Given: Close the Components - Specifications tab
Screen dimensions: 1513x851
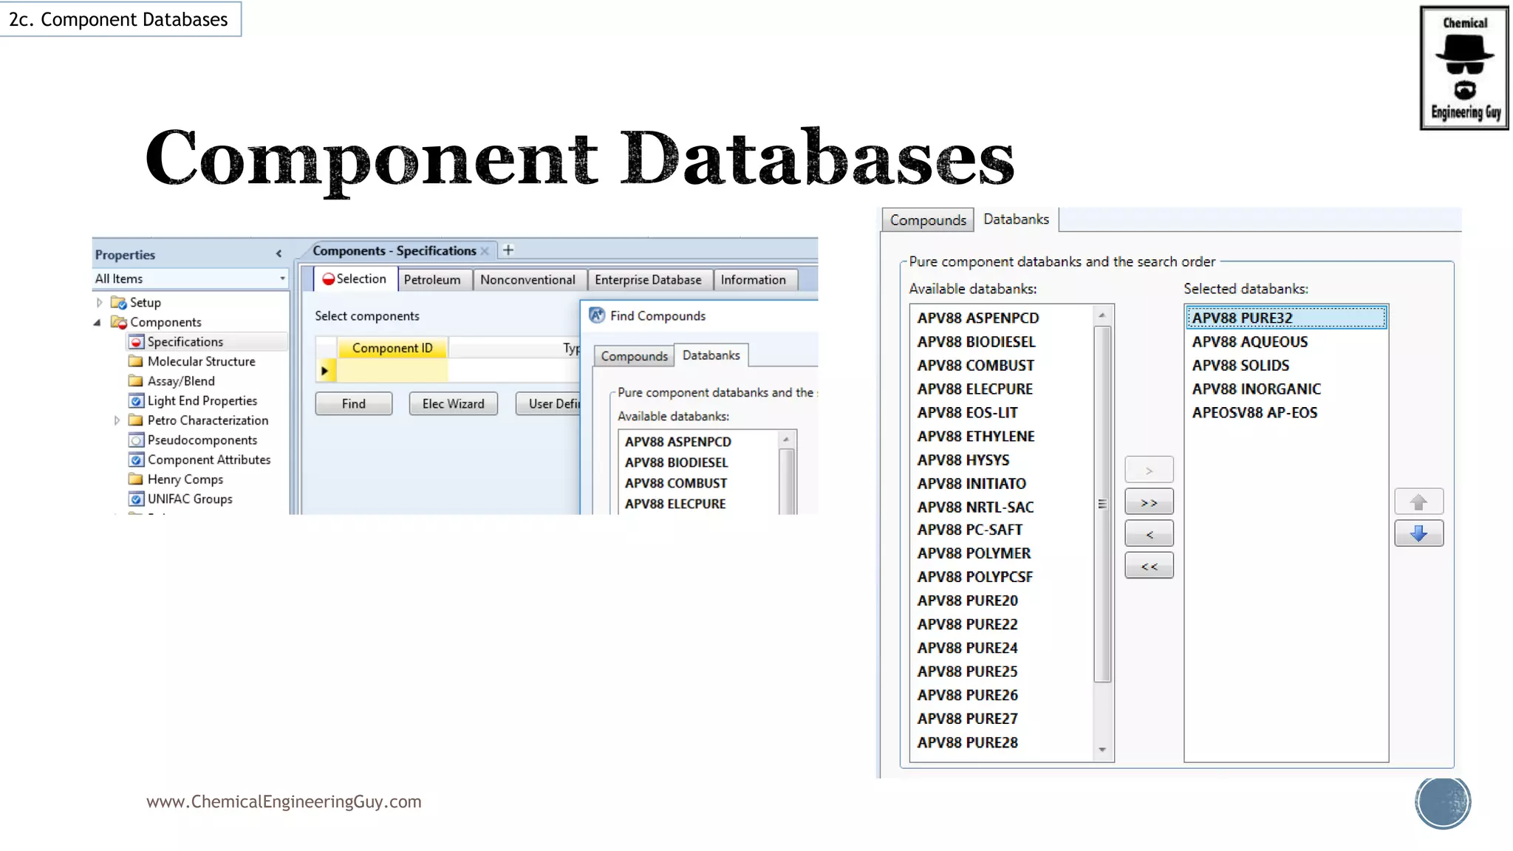Looking at the screenshot, I should pos(485,251).
